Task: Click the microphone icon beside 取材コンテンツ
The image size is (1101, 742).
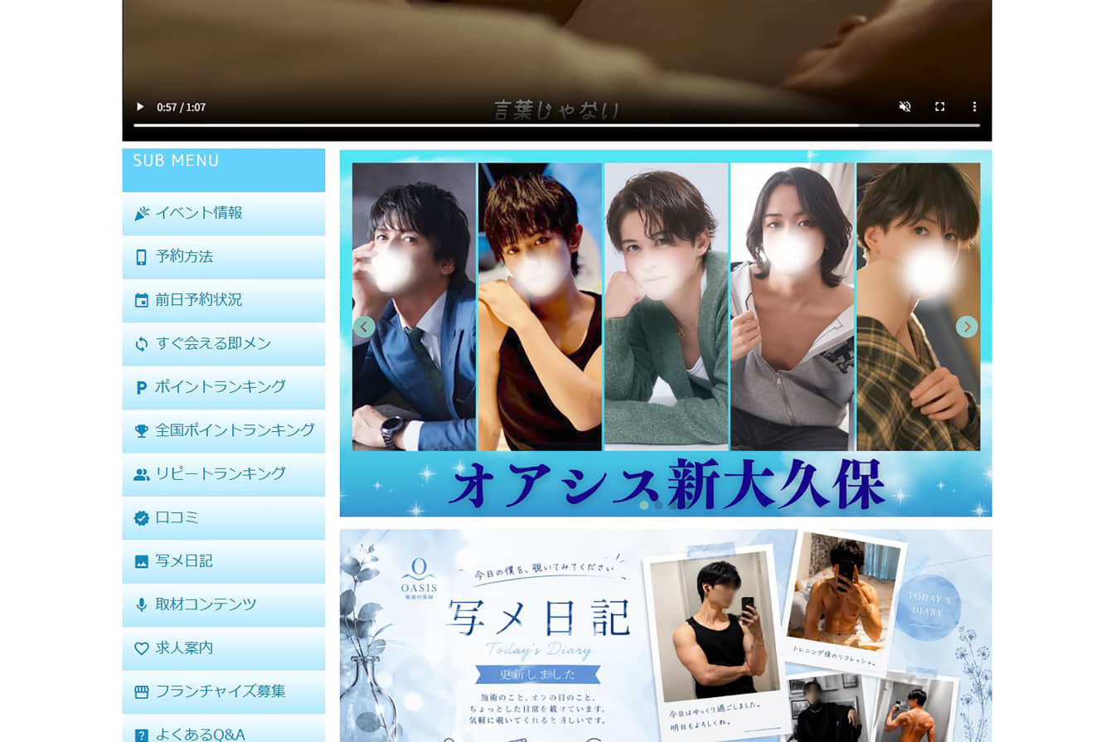Action: point(141,605)
